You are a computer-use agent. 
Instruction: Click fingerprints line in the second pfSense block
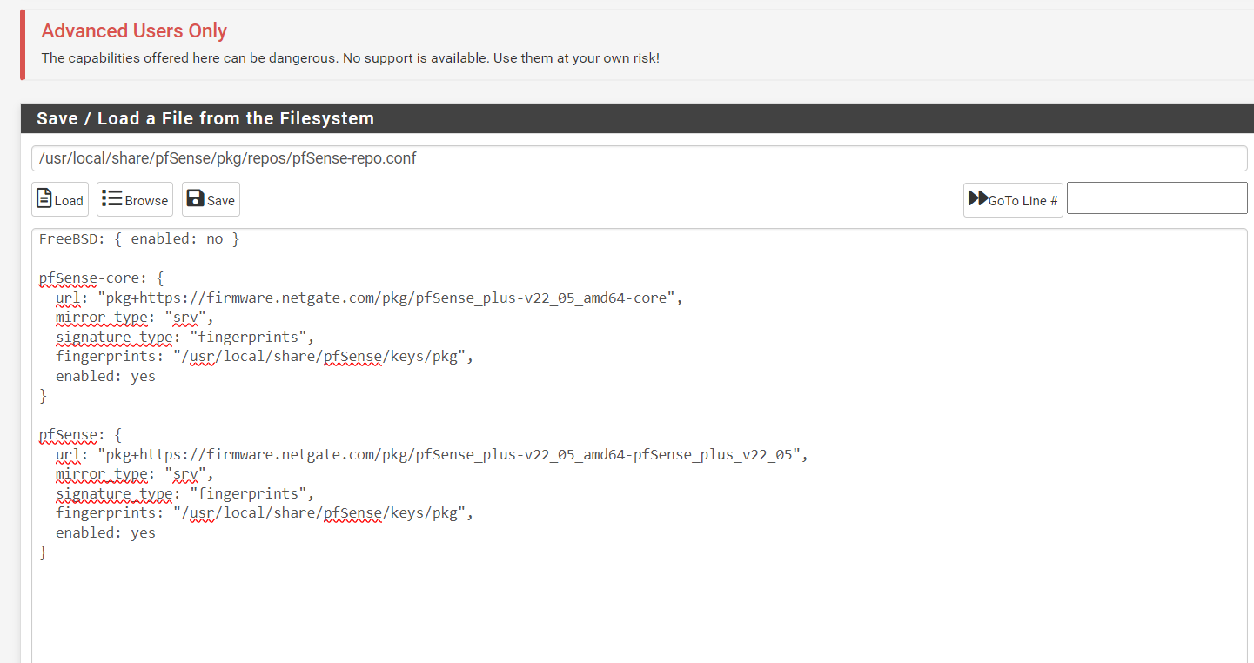pos(265,513)
